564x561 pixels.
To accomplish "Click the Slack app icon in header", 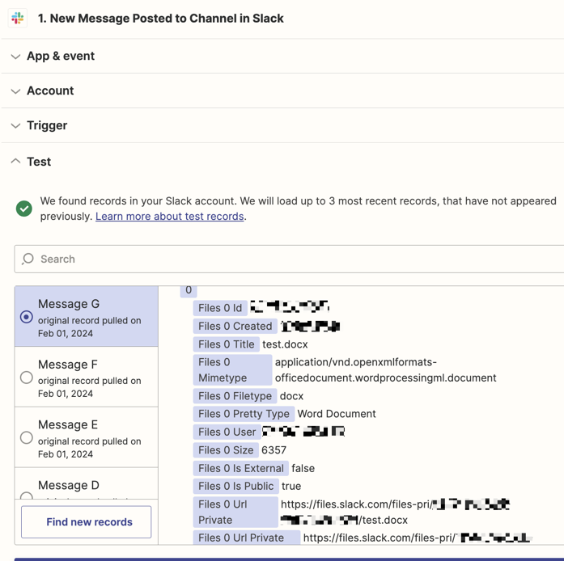I will click(x=17, y=18).
